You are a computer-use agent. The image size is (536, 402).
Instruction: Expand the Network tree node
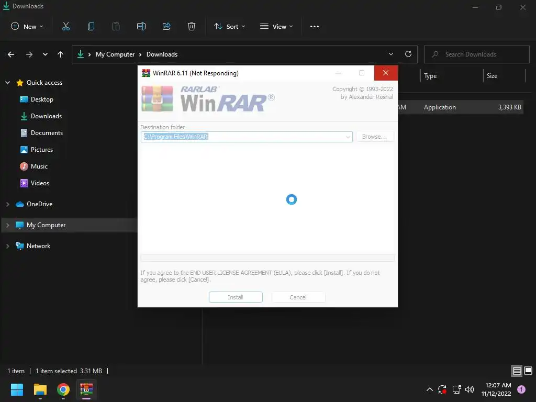pos(7,246)
